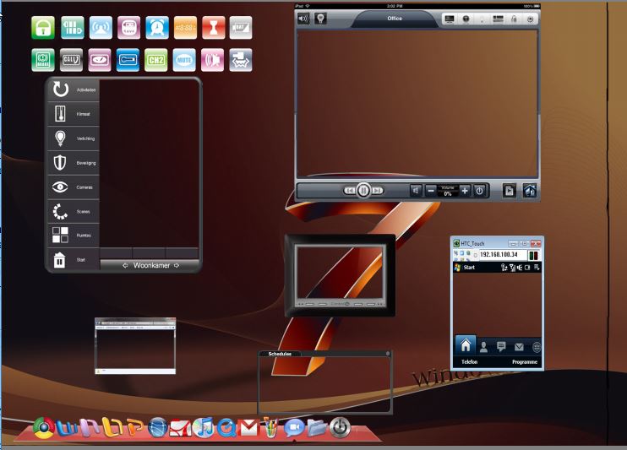Viewport: 627px width, 450px height.
Task: Click Telefon softkey in HTC_Touch window
Action: point(470,361)
